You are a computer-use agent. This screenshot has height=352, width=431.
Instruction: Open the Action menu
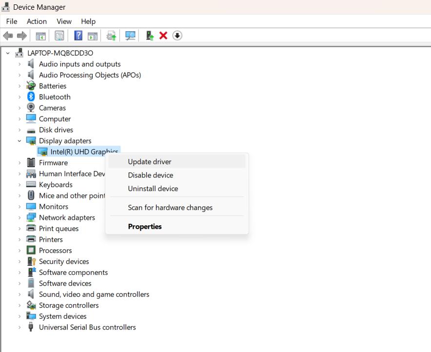pyautogui.click(x=37, y=21)
